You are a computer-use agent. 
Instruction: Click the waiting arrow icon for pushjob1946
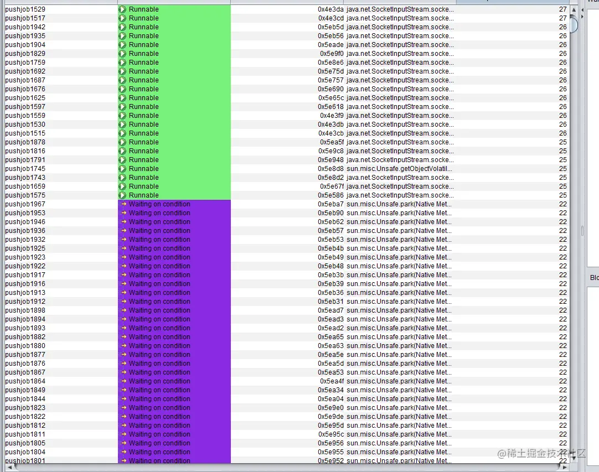coord(123,222)
